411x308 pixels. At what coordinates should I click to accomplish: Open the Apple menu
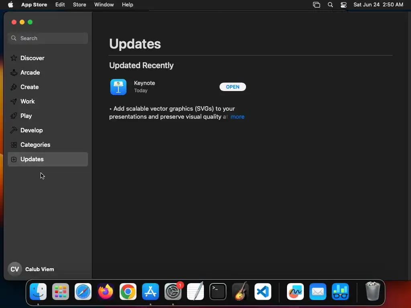coord(10,5)
